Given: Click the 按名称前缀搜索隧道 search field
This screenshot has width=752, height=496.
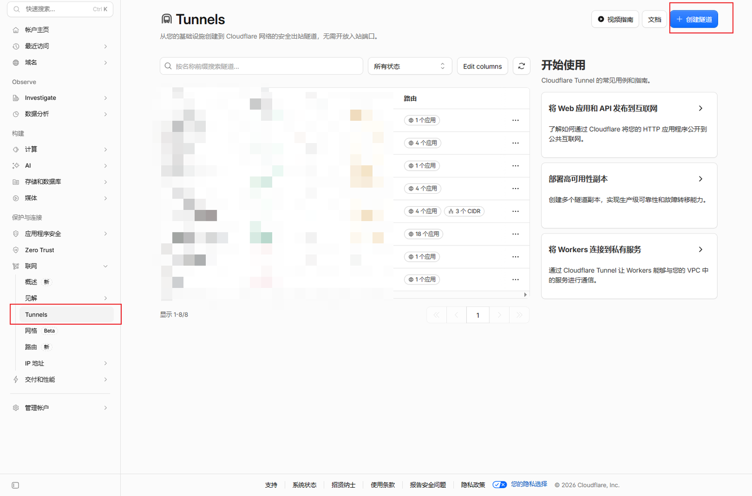Looking at the screenshot, I should coord(261,66).
